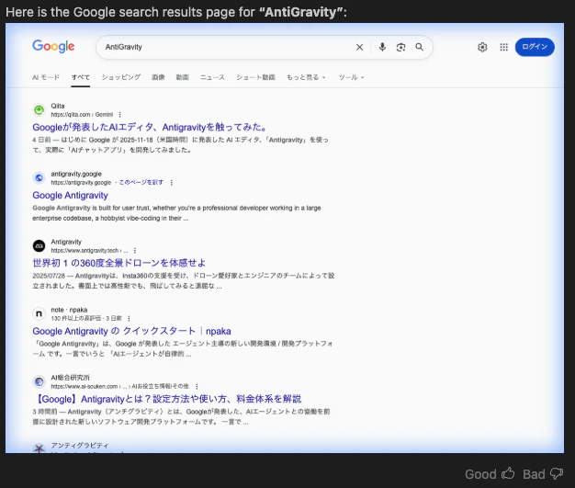
Task: Click the Good thumbs-up feedback icon
Action: (508, 473)
